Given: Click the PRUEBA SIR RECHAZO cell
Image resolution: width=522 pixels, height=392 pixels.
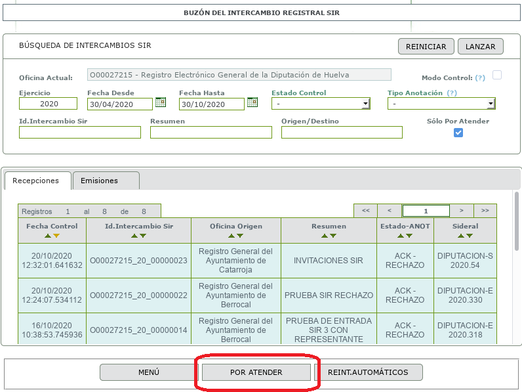Looking at the screenshot, I should tap(329, 295).
